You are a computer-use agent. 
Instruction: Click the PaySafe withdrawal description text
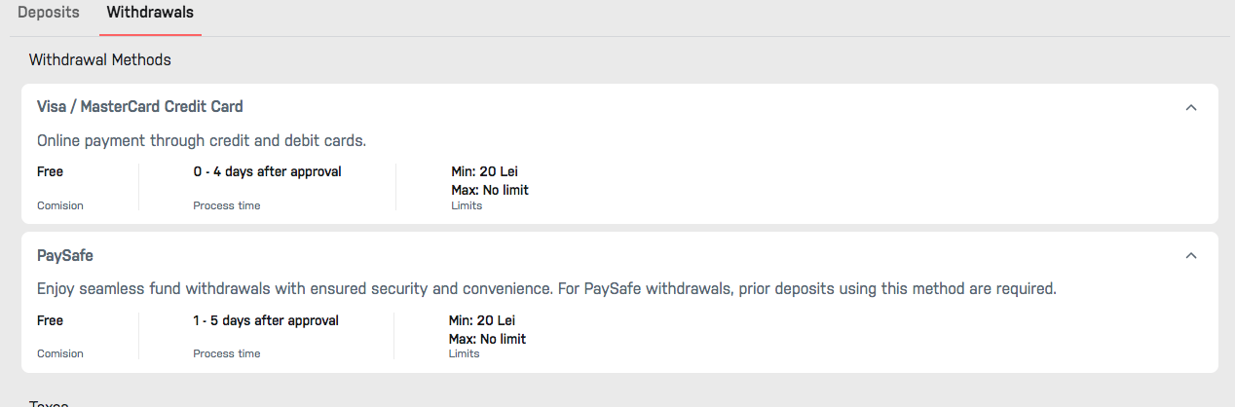pyautogui.click(x=546, y=289)
